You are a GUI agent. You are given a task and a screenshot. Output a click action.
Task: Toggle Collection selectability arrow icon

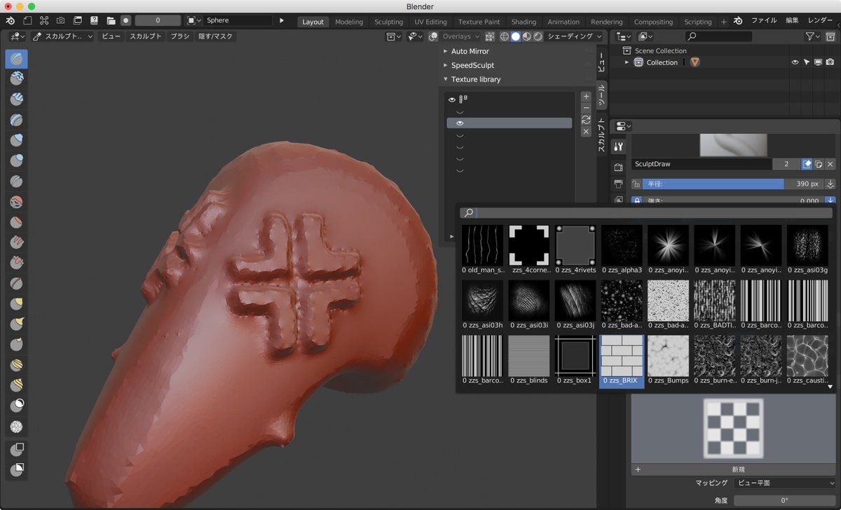[x=807, y=62]
